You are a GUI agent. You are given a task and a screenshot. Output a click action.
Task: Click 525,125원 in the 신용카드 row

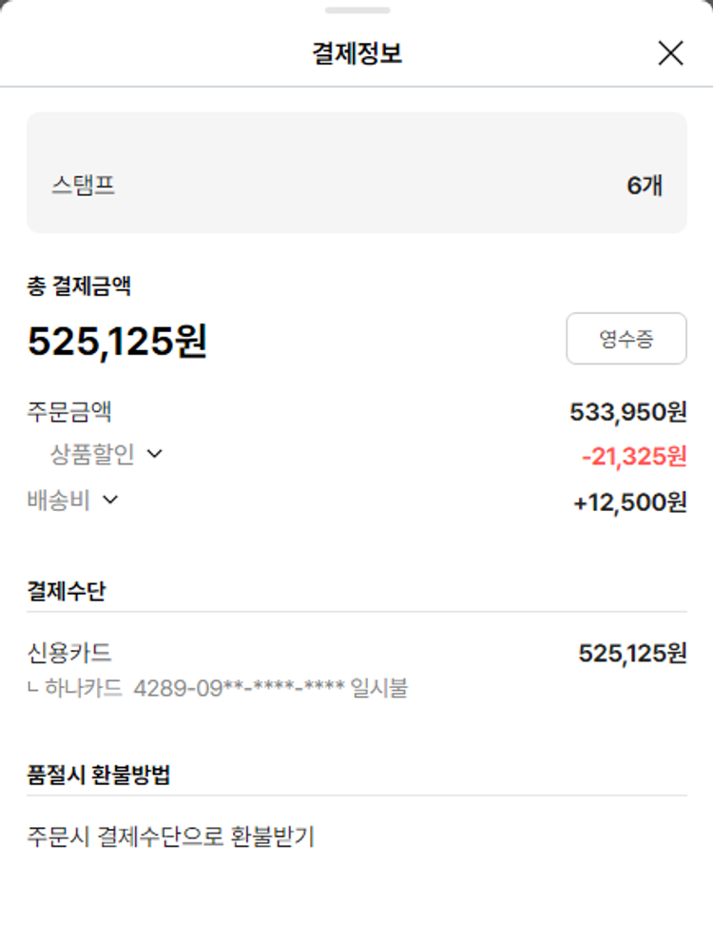(632, 654)
